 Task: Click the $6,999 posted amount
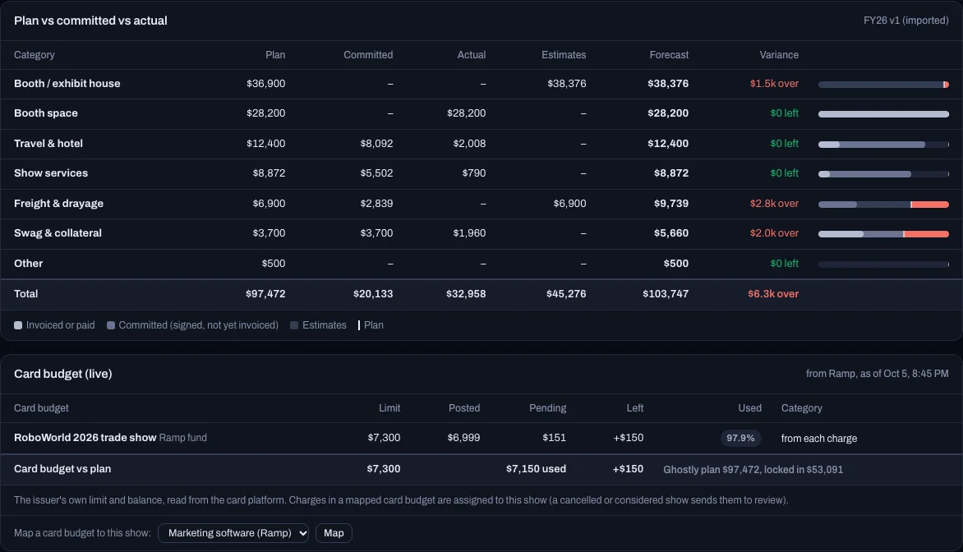click(x=463, y=438)
